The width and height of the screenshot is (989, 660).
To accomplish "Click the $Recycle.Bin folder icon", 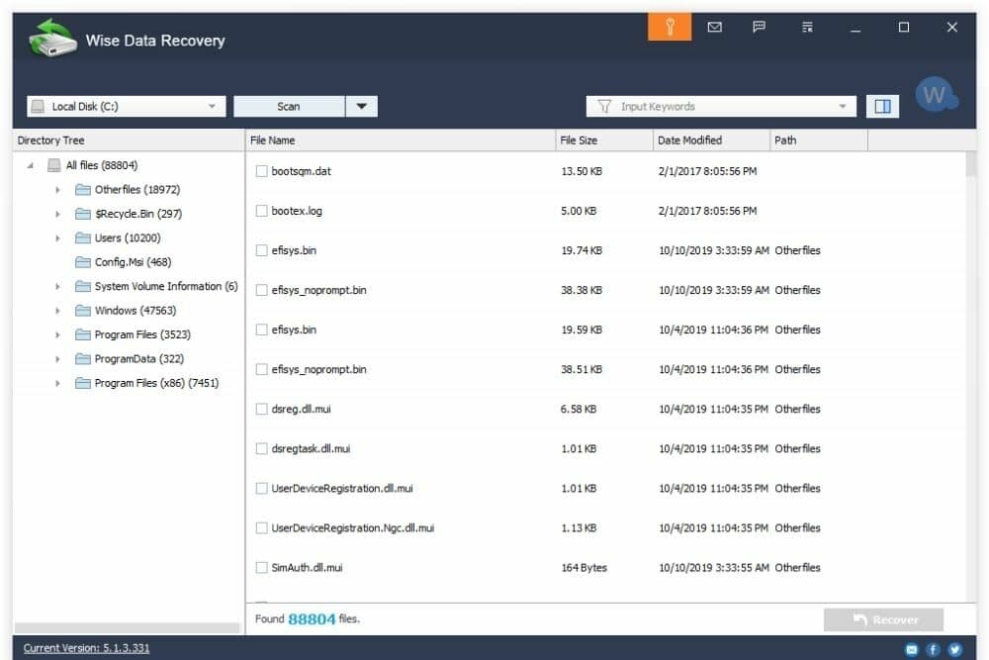I will click(83, 214).
